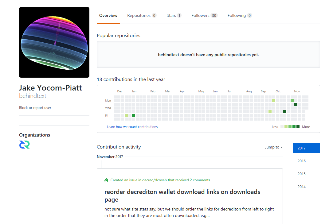Image resolution: width=333 pixels, height=224 pixels.
Task: Open the Stars tab
Action: [174, 15]
